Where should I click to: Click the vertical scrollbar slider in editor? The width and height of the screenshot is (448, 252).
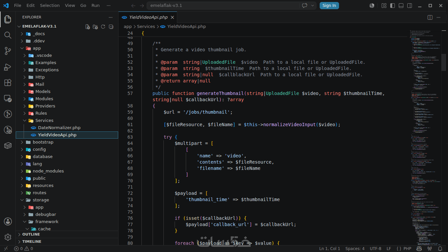click(444, 62)
